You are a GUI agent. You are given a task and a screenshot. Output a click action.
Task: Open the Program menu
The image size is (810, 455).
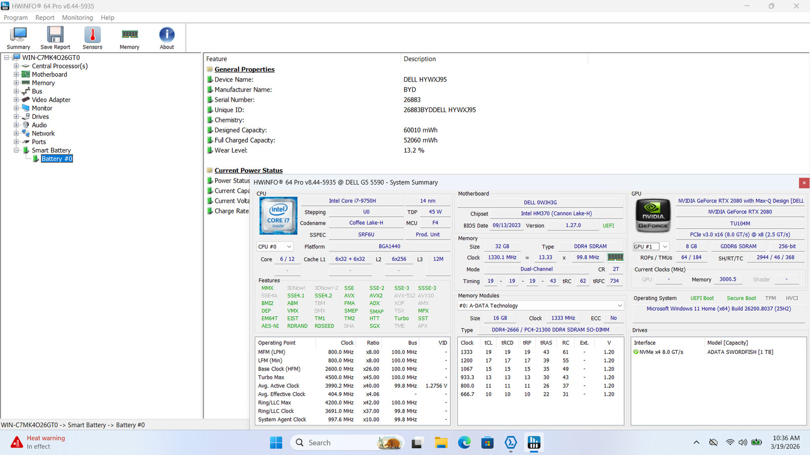(16, 18)
